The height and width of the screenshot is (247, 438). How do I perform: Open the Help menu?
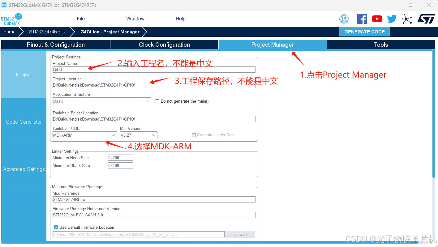click(x=181, y=19)
